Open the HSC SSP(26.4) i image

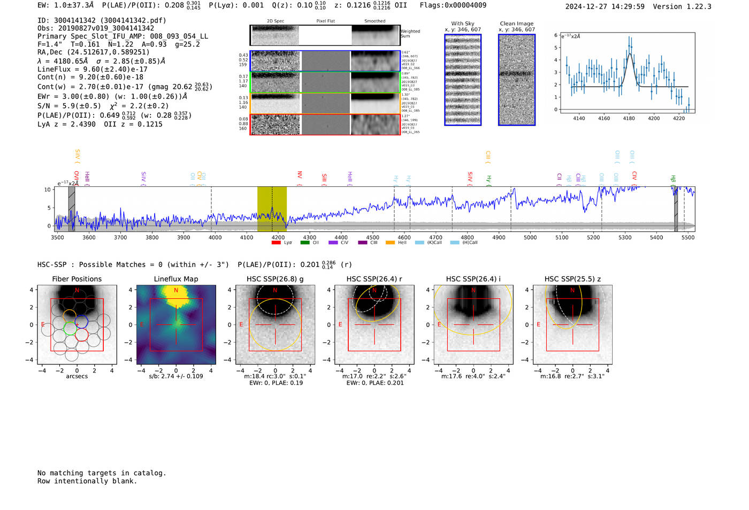(473, 325)
